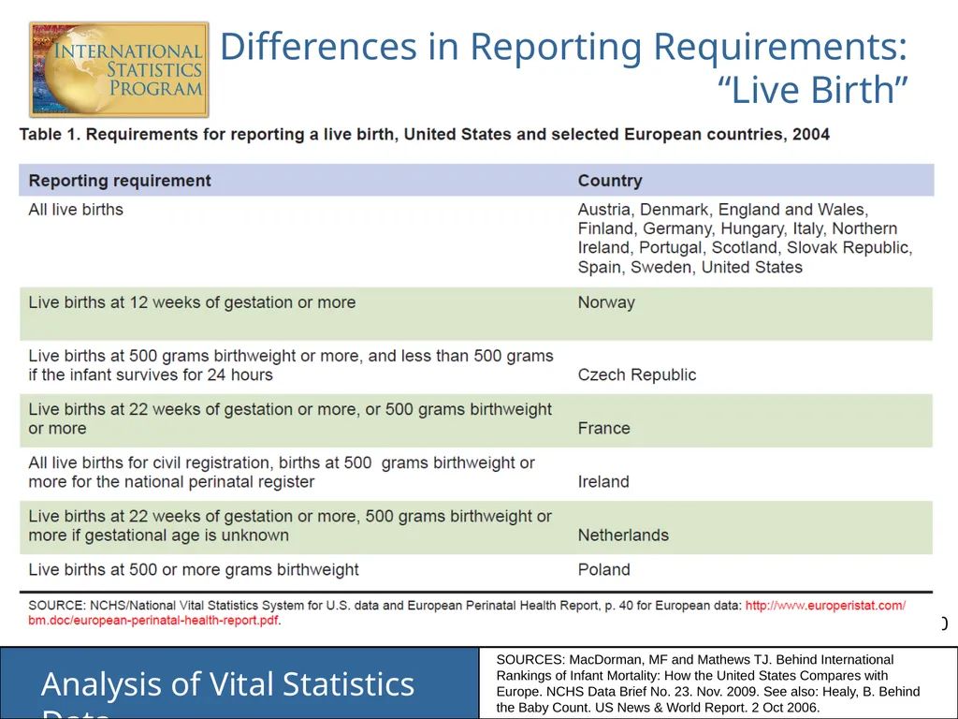The image size is (958, 719).
Task: Click the 'Czech Republic' cell
Action: coord(636,374)
